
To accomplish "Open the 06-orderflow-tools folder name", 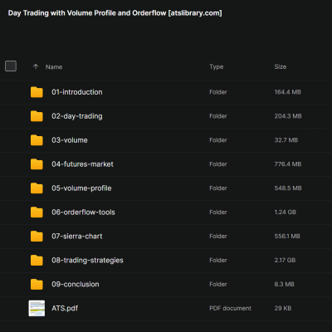I will [x=83, y=212].
